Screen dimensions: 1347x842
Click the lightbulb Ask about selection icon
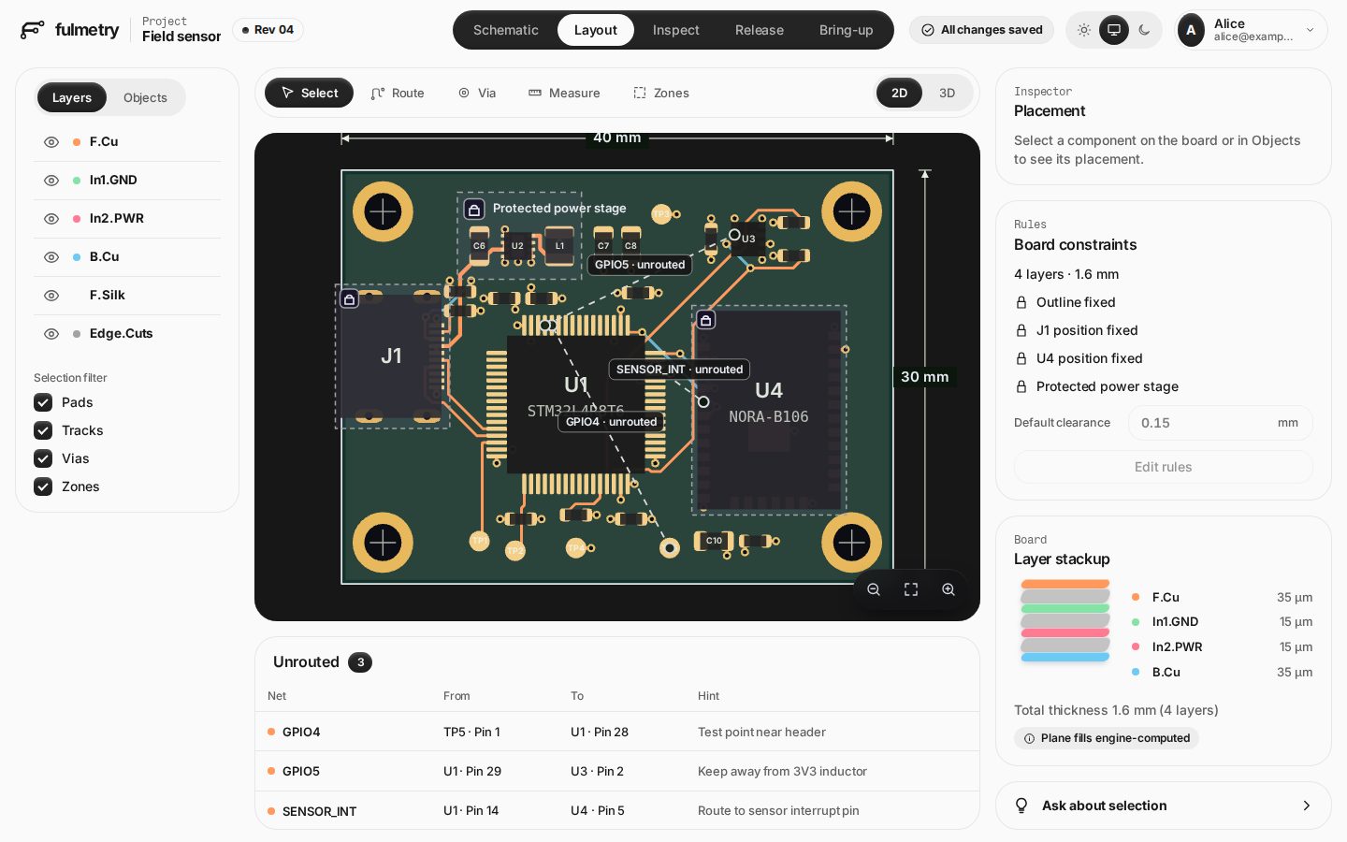(x=1021, y=806)
